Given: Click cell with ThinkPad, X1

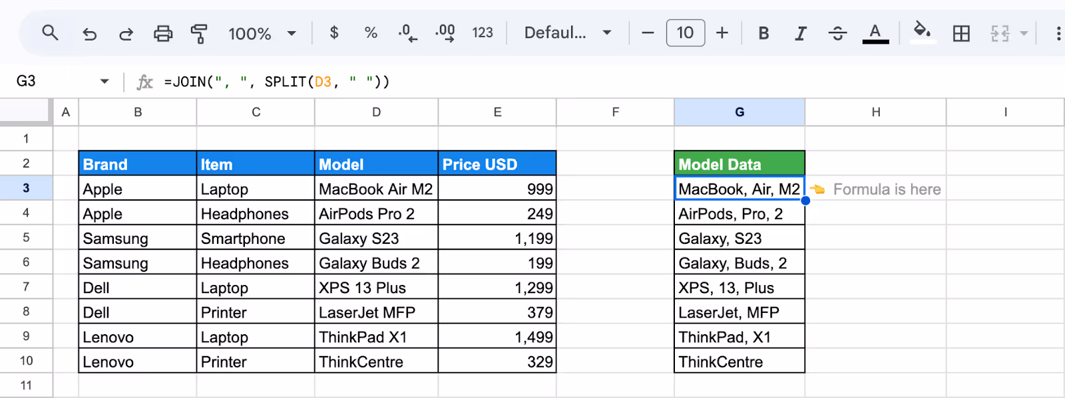Looking at the screenshot, I should point(740,337).
